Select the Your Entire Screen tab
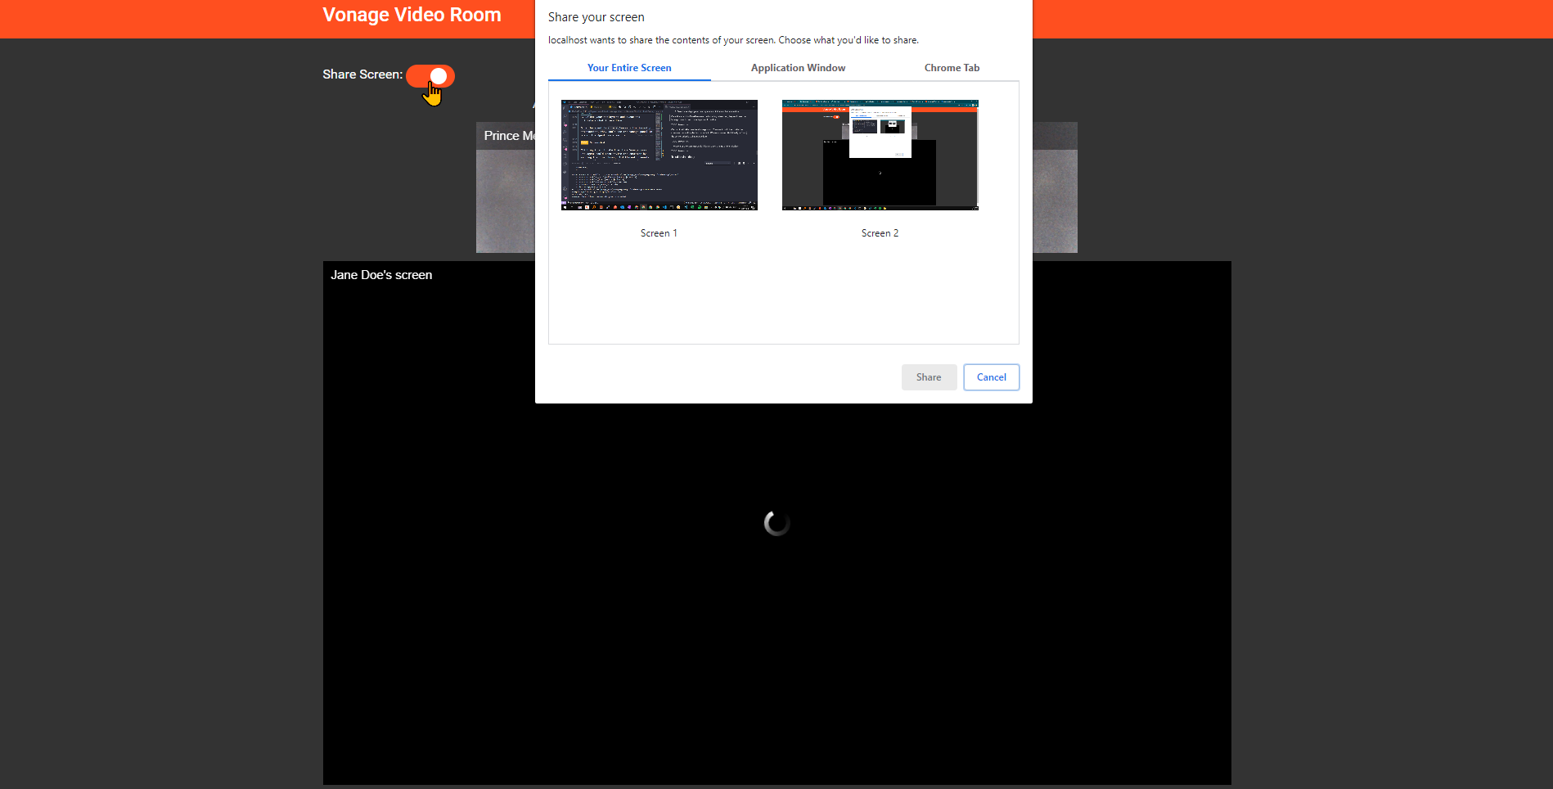Image resolution: width=1553 pixels, height=789 pixels. click(629, 68)
